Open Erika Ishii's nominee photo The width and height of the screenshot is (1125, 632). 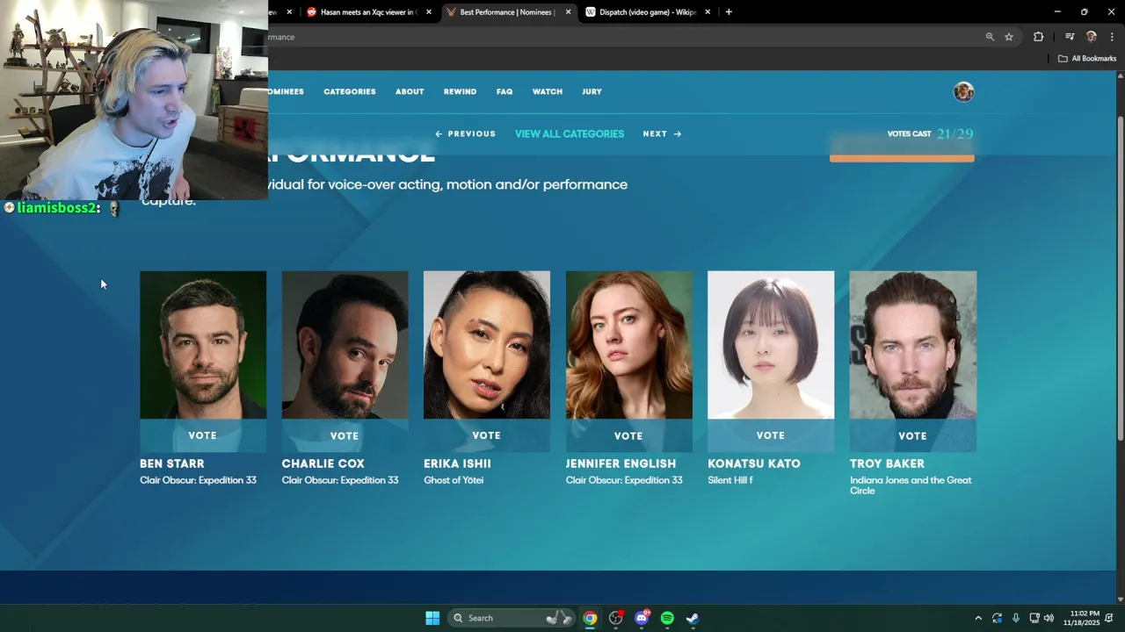click(x=487, y=345)
